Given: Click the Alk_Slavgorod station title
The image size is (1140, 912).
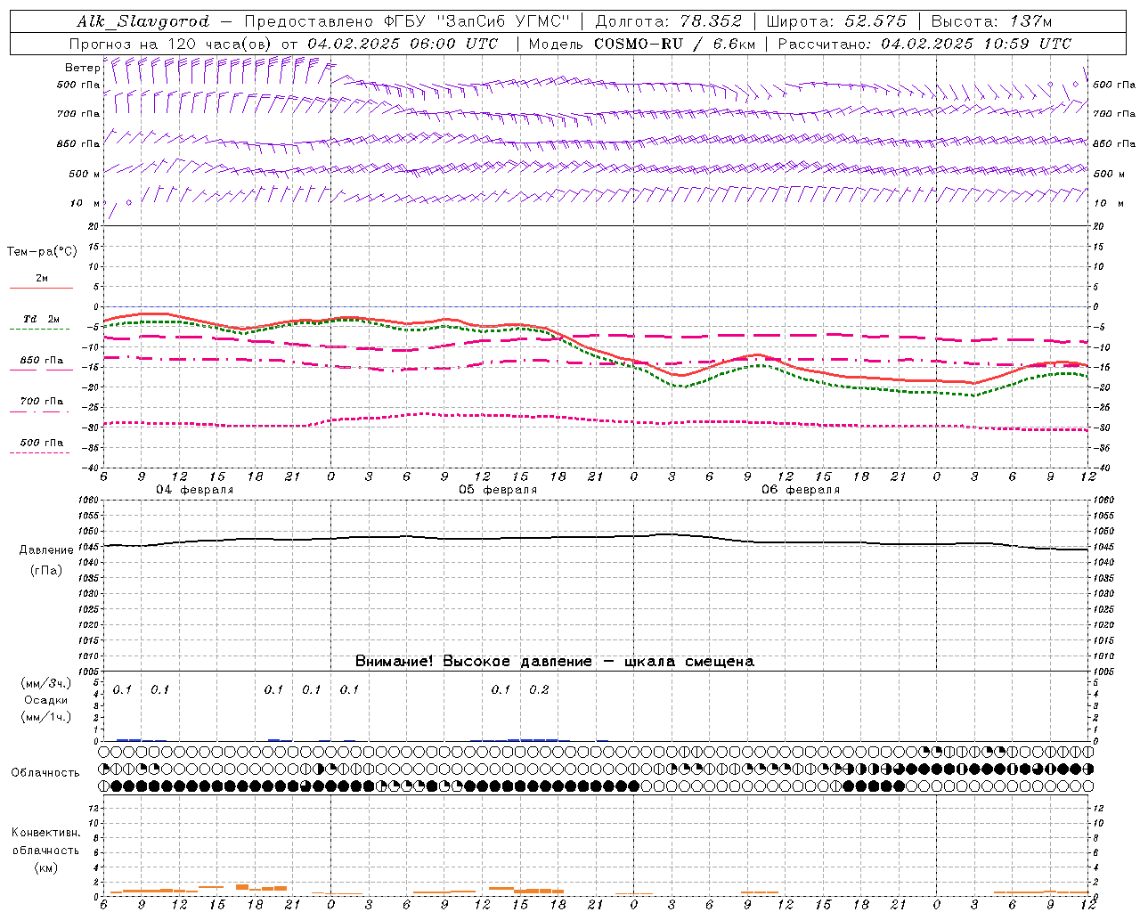Looking at the screenshot, I should click(143, 21).
